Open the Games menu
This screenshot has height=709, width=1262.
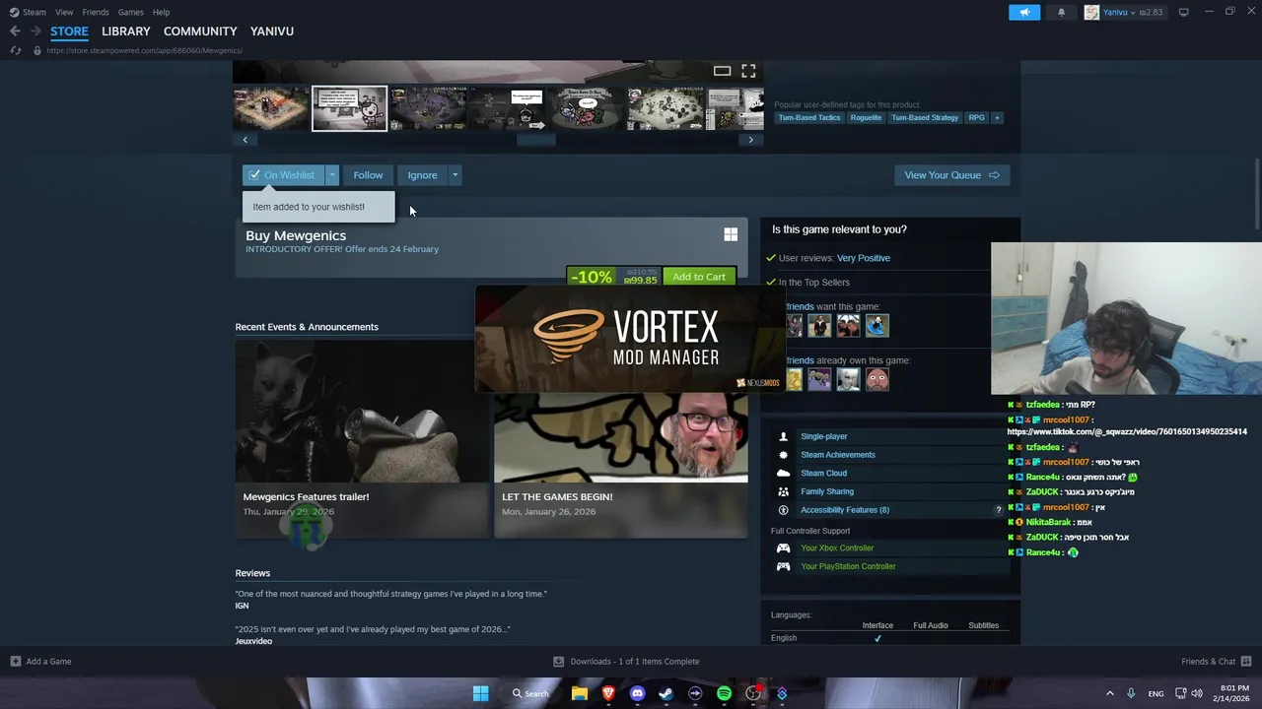[130, 12]
